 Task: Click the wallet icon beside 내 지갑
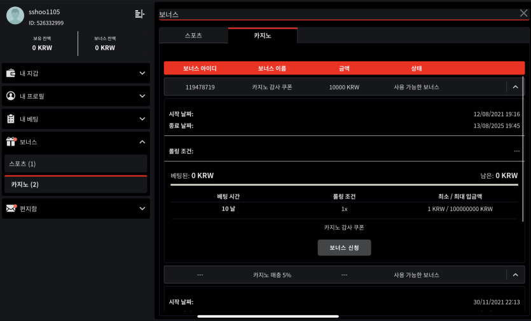coord(11,73)
